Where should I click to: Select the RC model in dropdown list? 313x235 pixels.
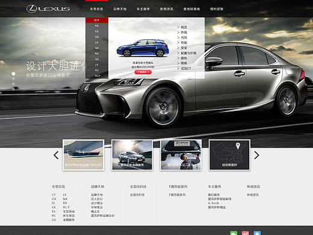pos(97,70)
